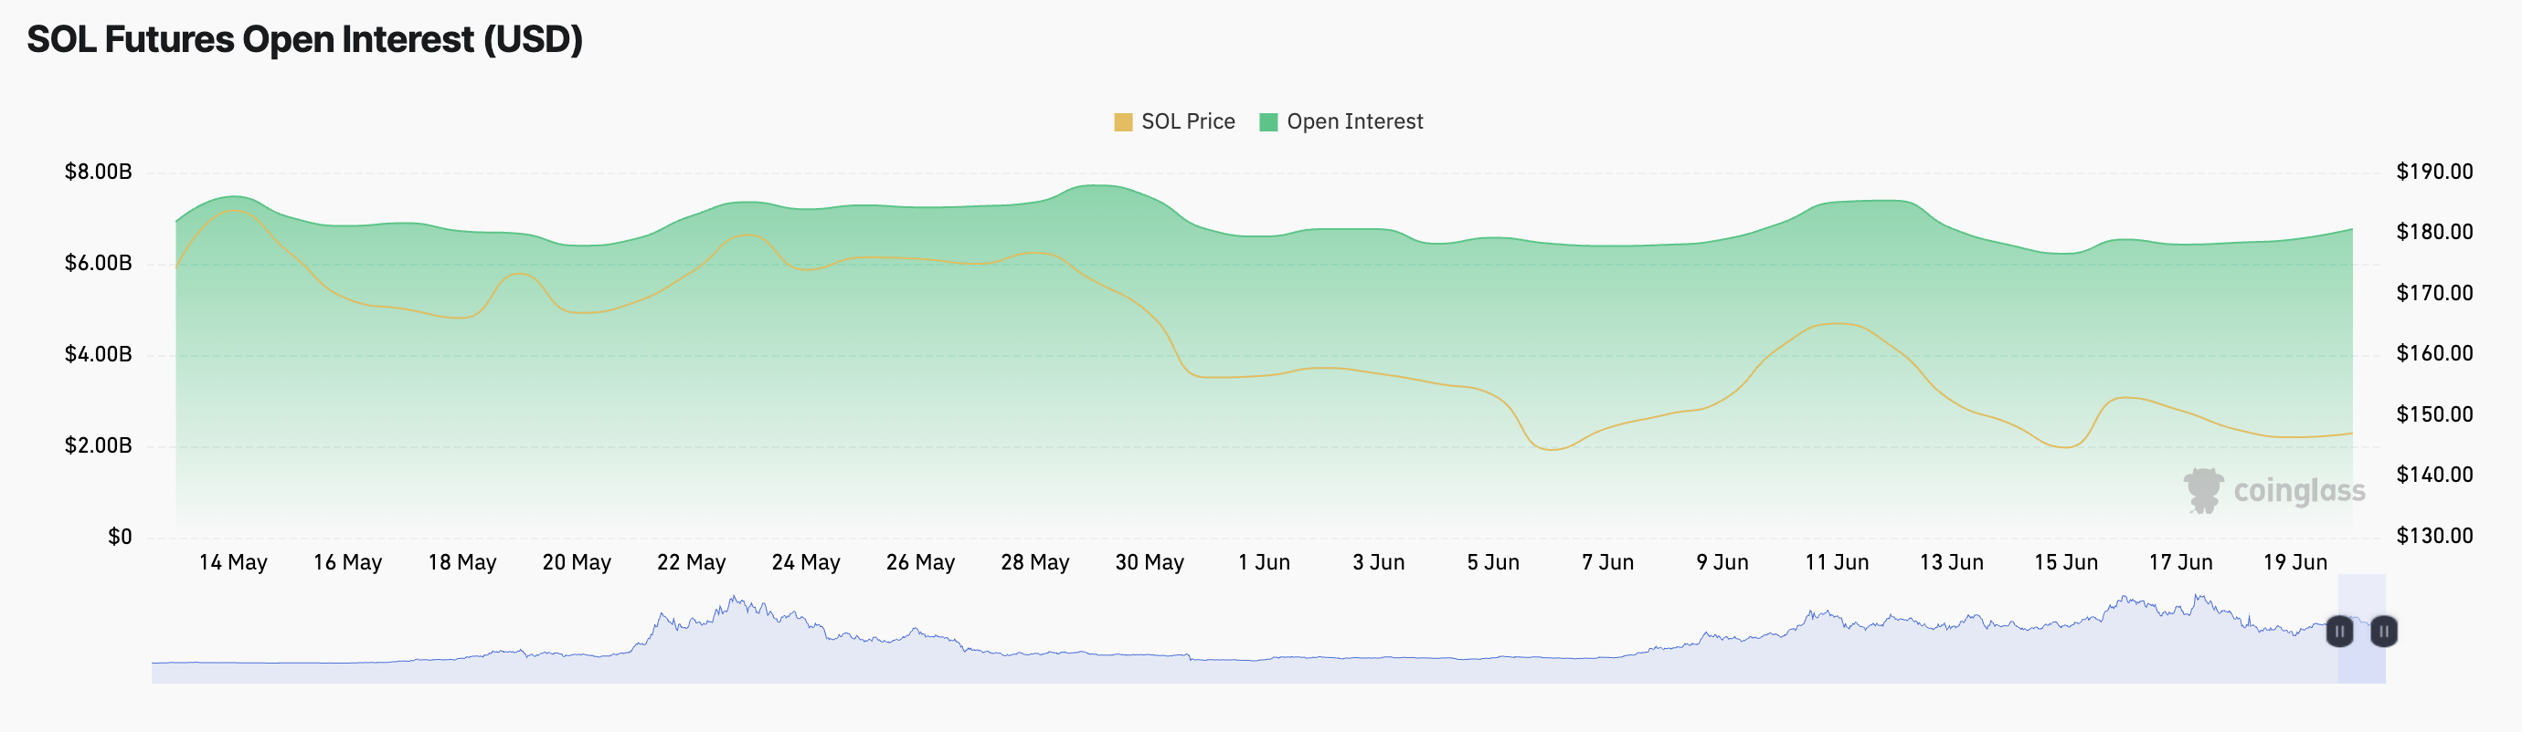Toggle the SOL Price series label
Viewport: 2522px width, 732px height.
[x=1188, y=122]
